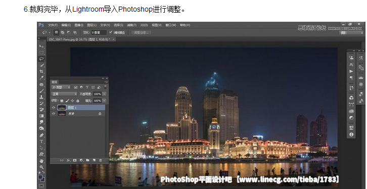Toggle lock transparent pixels button
This screenshot has height=189, width=367.
(x=62, y=101)
